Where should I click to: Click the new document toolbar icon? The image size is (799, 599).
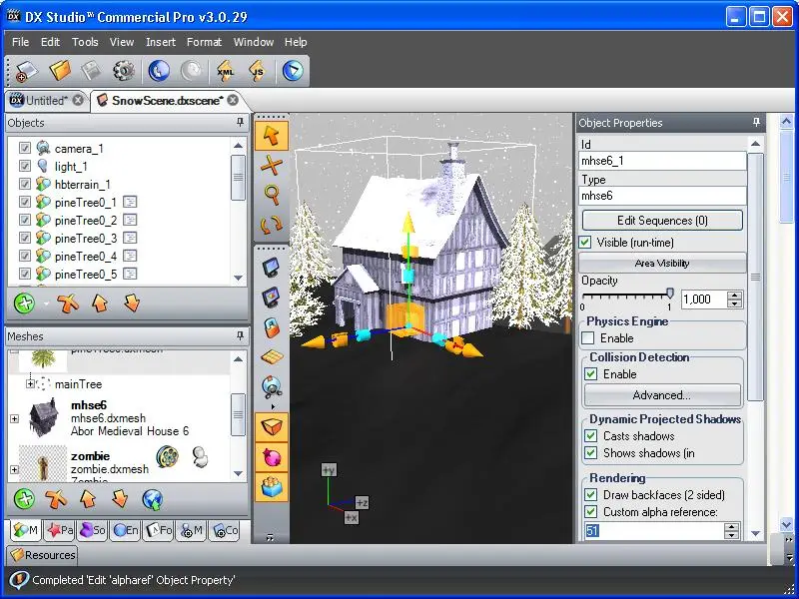[26, 71]
